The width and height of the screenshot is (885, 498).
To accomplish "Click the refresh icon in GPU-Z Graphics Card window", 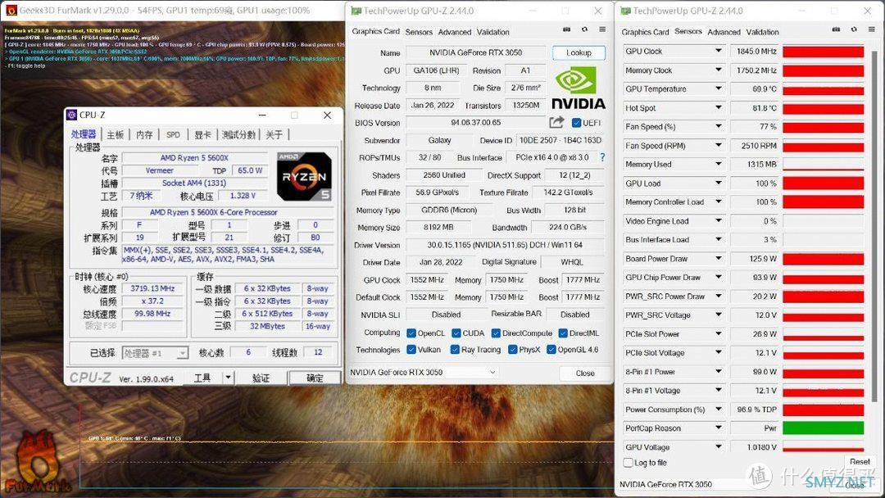I will pos(585,29).
